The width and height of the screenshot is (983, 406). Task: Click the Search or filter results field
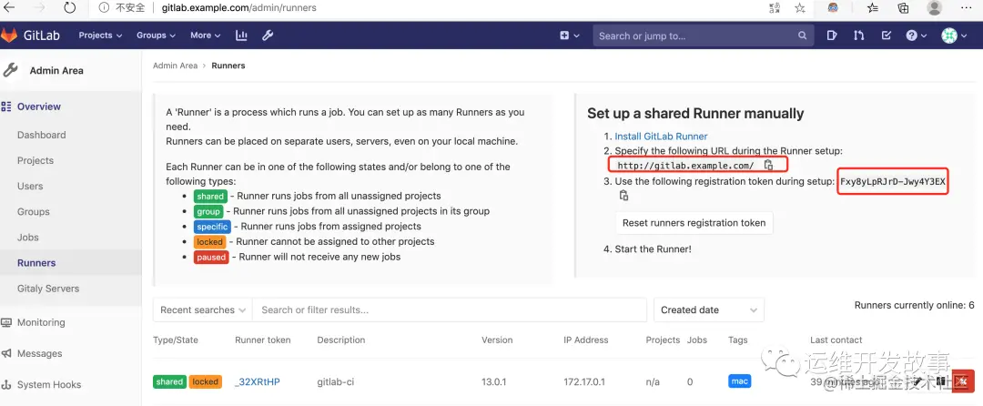coord(449,310)
